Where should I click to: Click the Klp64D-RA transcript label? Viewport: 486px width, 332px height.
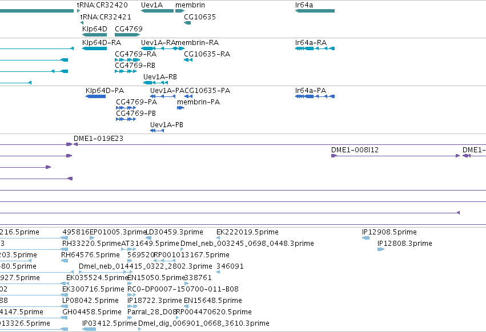click(x=102, y=42)
